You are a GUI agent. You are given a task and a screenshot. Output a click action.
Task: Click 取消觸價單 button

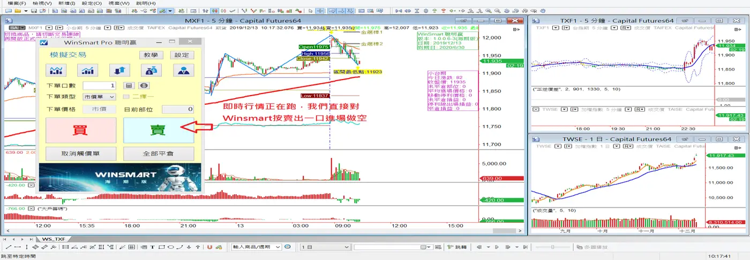(80, 154)
